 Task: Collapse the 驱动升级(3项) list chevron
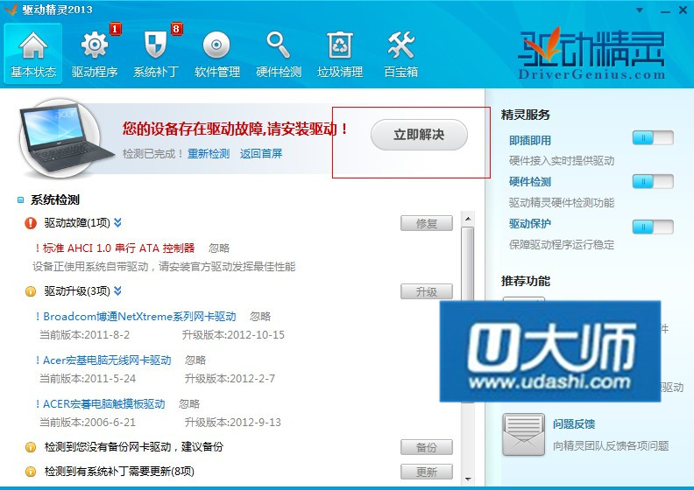click(x=117, y=290)
